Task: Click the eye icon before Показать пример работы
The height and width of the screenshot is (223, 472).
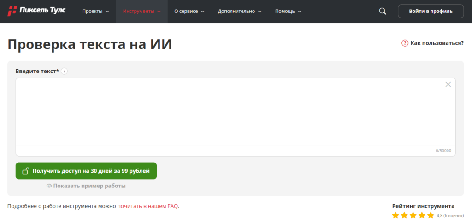Action: [49, 186]
